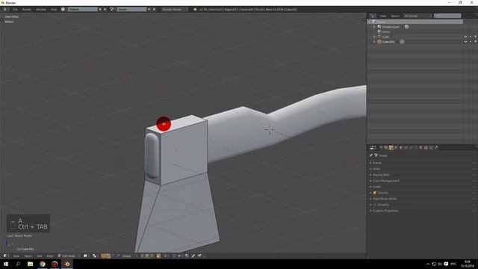The height and width of the screenshot is (269, 478).
Task: Open Windows Start menu
Action: [6, 264]
